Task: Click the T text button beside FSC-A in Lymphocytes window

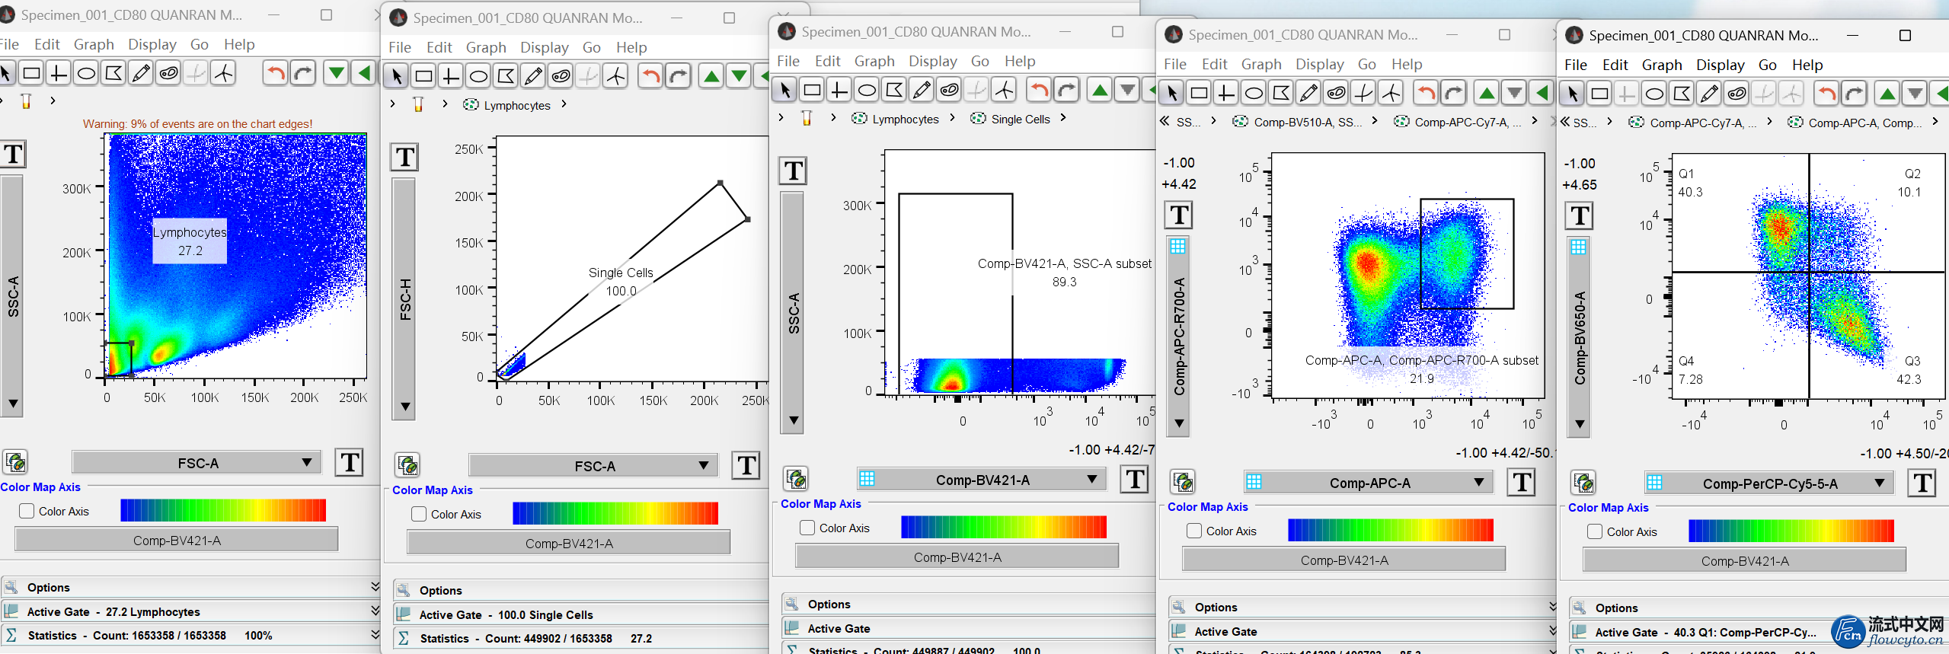Action: pos(745,465)
